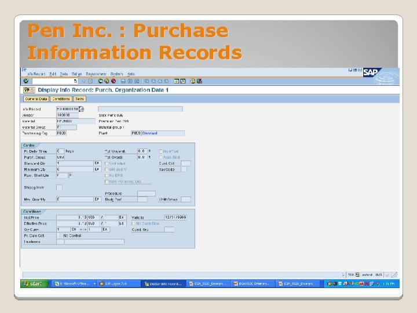
Task: Toggle the No ERS checkbox
Action: click(x=107, y=176)
